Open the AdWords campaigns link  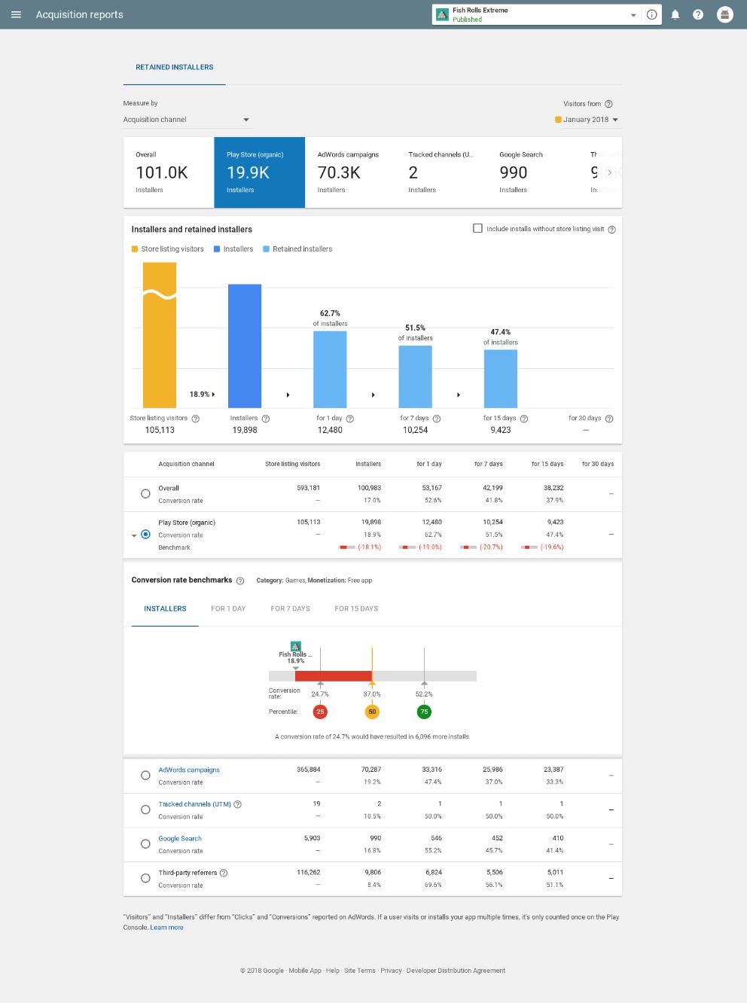click(189, 770)
